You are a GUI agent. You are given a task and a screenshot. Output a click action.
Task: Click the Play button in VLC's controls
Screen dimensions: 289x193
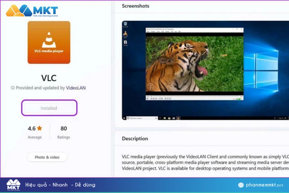coord(147,98)
